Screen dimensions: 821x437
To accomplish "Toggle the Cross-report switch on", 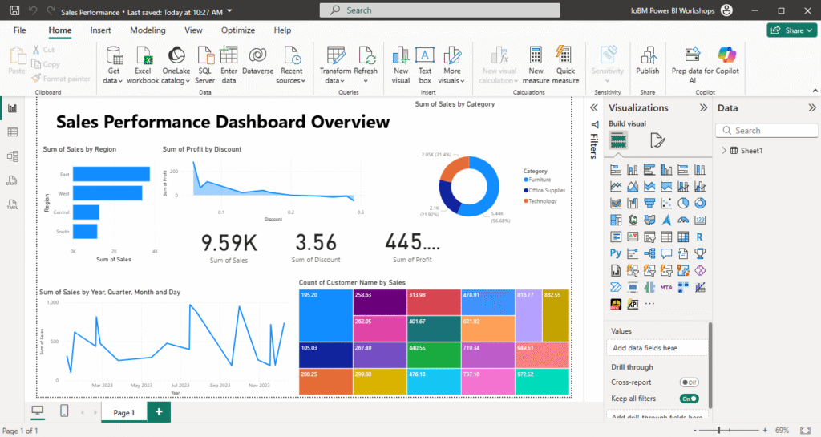I will pos(689,382).
